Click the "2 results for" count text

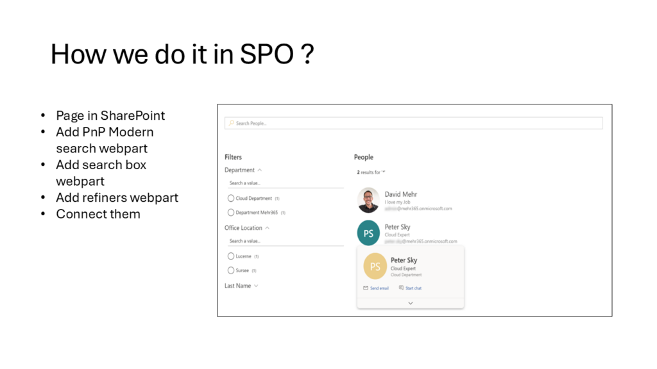click(x=371, y=172)
